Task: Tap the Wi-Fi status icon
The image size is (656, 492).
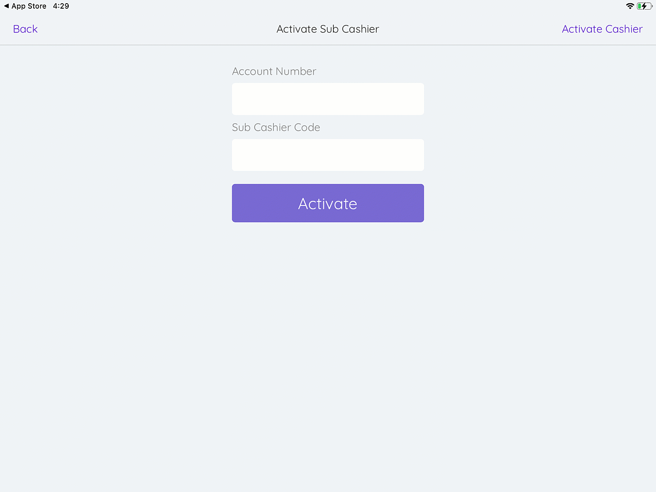Action: click(630, 6)
